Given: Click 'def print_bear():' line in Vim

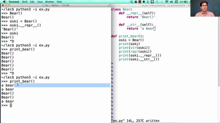Looking at the screenshot, I should (x=128, y=36).
